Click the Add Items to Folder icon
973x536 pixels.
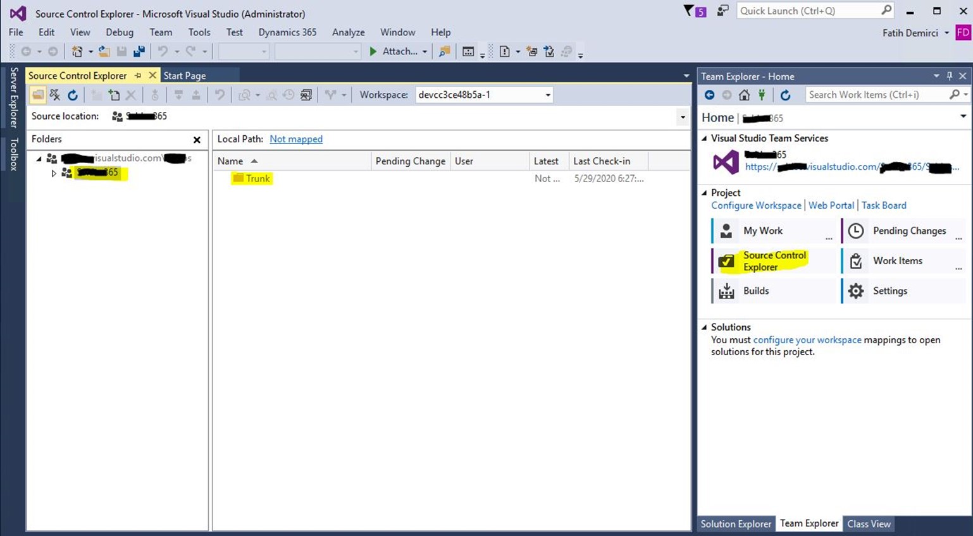pos(114,95)
